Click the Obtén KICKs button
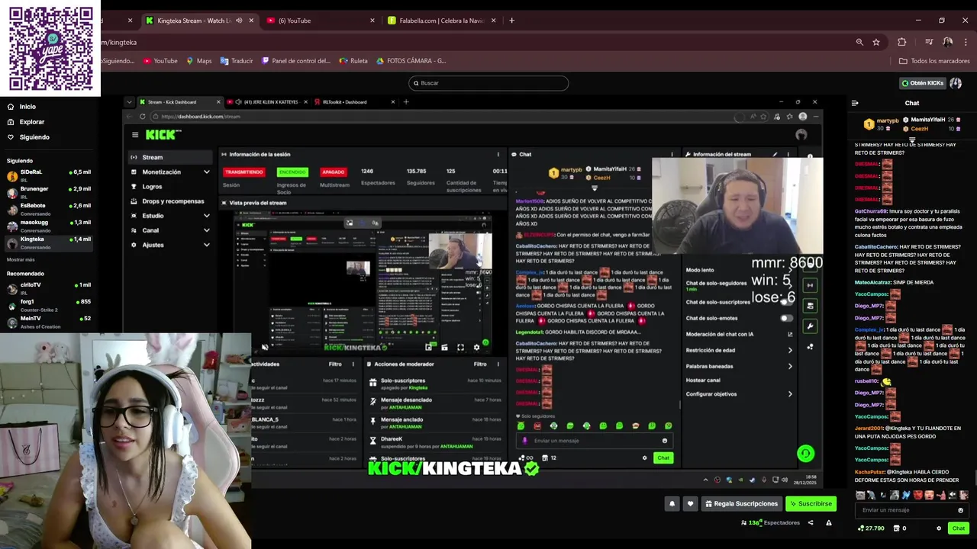 click(922, 82)
